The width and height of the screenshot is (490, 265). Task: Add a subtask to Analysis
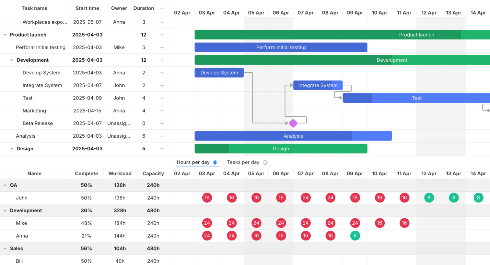[162, 136]
